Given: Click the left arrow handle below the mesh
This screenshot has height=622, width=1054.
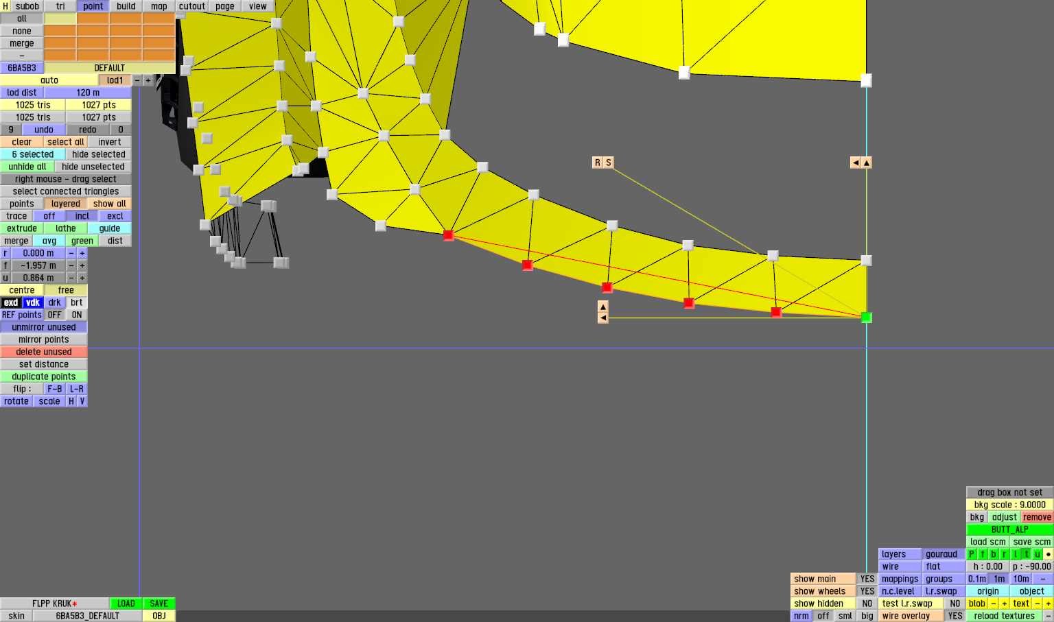Looking at the screenshot, I should (x=603, y=318).
